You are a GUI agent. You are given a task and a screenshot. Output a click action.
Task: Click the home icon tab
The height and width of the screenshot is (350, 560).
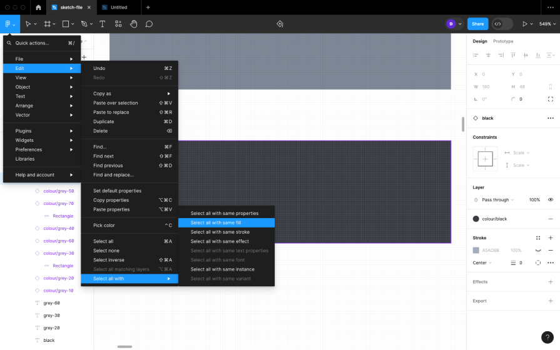pyautogui.click(x=38, y=7)
